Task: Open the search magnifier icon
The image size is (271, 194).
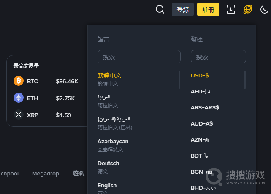Action: point(160,9)
